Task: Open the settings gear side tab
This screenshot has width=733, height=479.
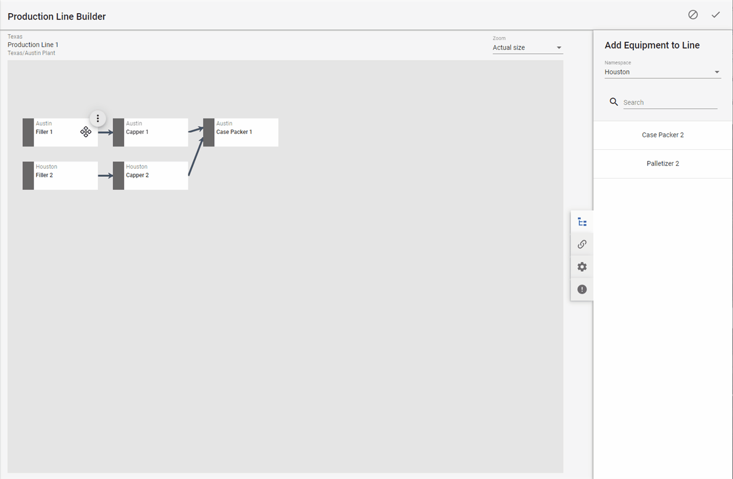Action: [x=582, y=267]
